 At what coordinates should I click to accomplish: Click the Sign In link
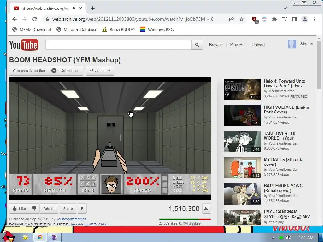coord(307,44)
